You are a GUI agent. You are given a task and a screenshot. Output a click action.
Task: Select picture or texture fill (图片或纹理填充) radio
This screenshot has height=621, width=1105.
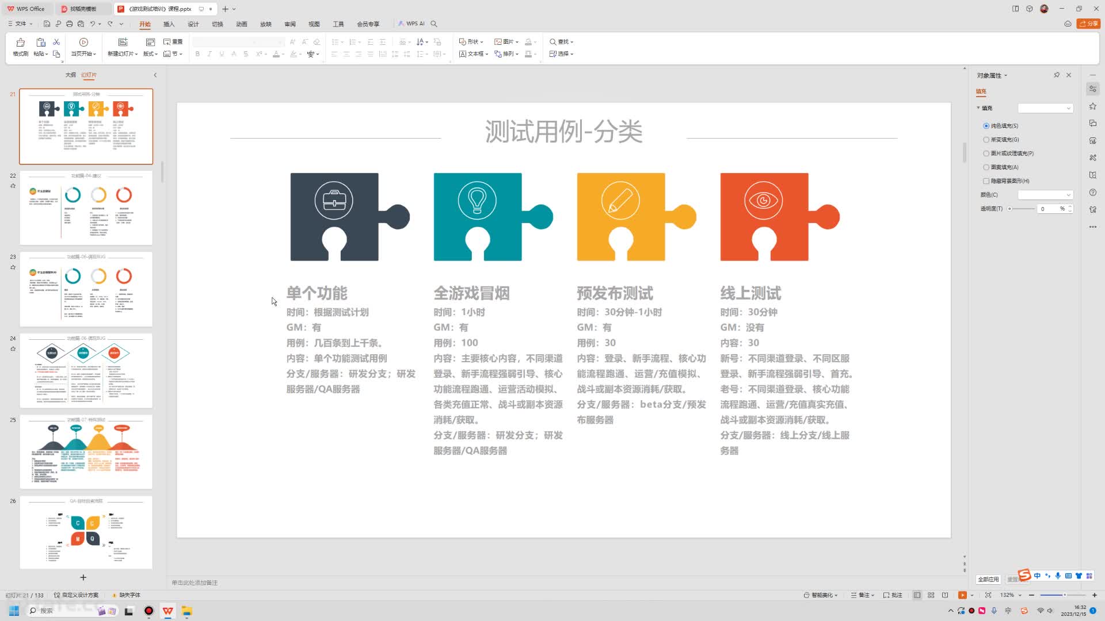click(x=986, y=154)
